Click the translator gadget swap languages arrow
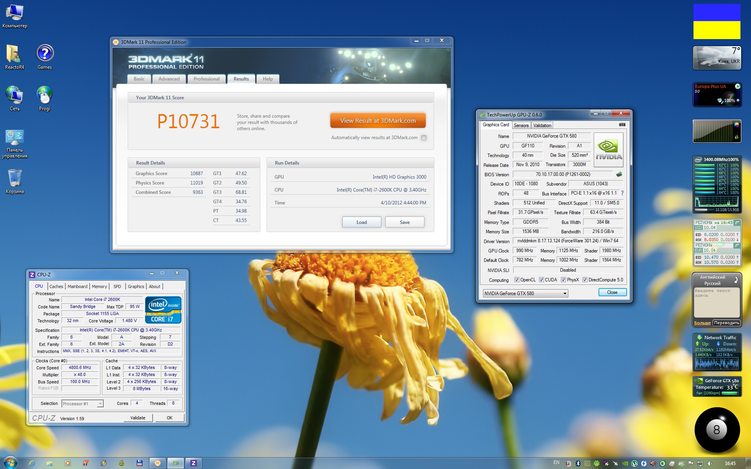This screenshot has width=751, height=469. click(736, 280)
